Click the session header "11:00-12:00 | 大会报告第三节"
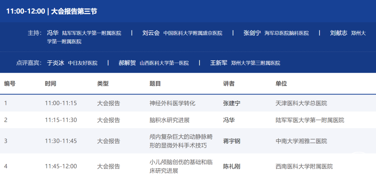This screenshot has width=376, height=178. (52, 11)
